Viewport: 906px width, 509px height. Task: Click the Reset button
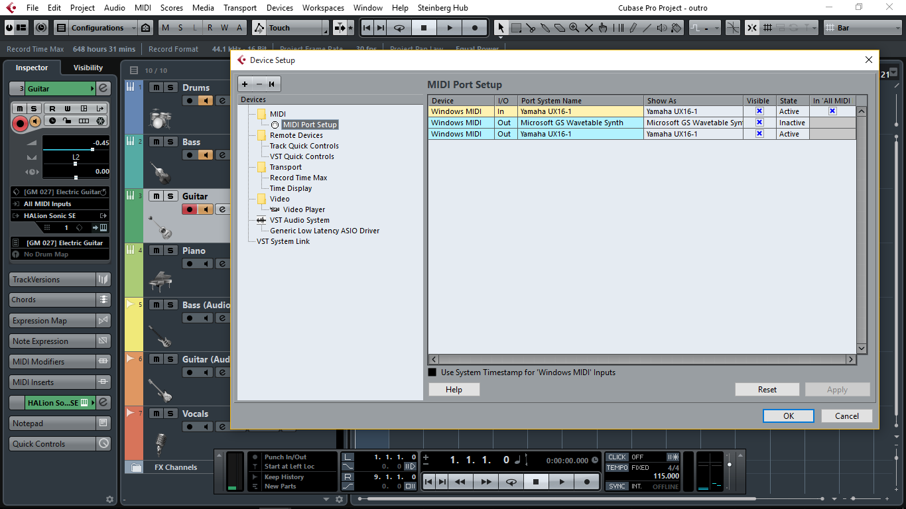767,390
